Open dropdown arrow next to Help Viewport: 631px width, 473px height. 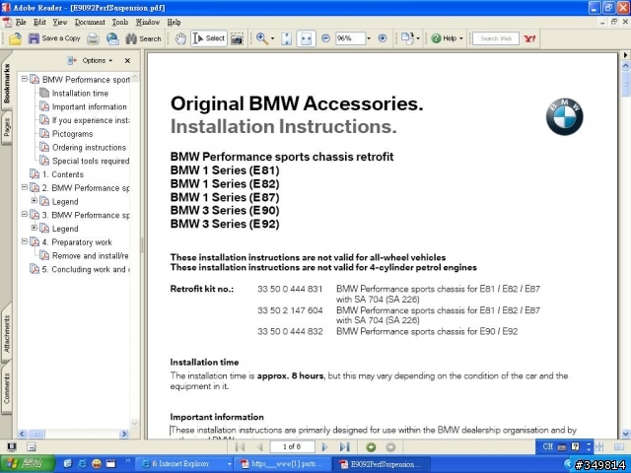coord(461,38)
